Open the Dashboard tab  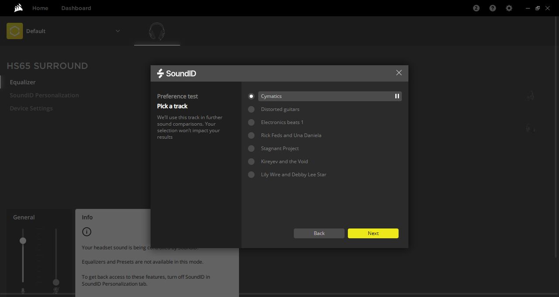pos(76,8)
